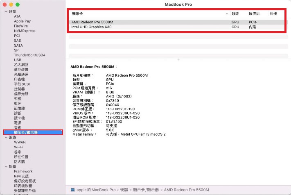This screenshot has height=195, width=291.
Task: Click the vendor value AMD (0x1002)
Action: pos(119,96)
